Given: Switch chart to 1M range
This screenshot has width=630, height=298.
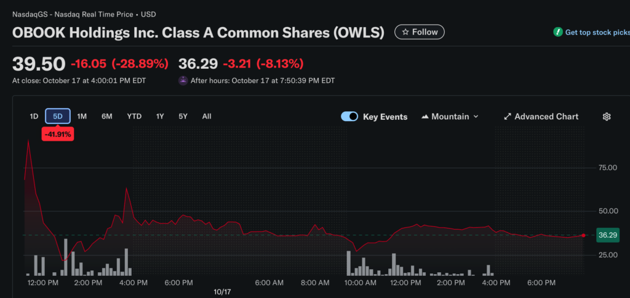Looking at the screenshot, I should [82, 116].
